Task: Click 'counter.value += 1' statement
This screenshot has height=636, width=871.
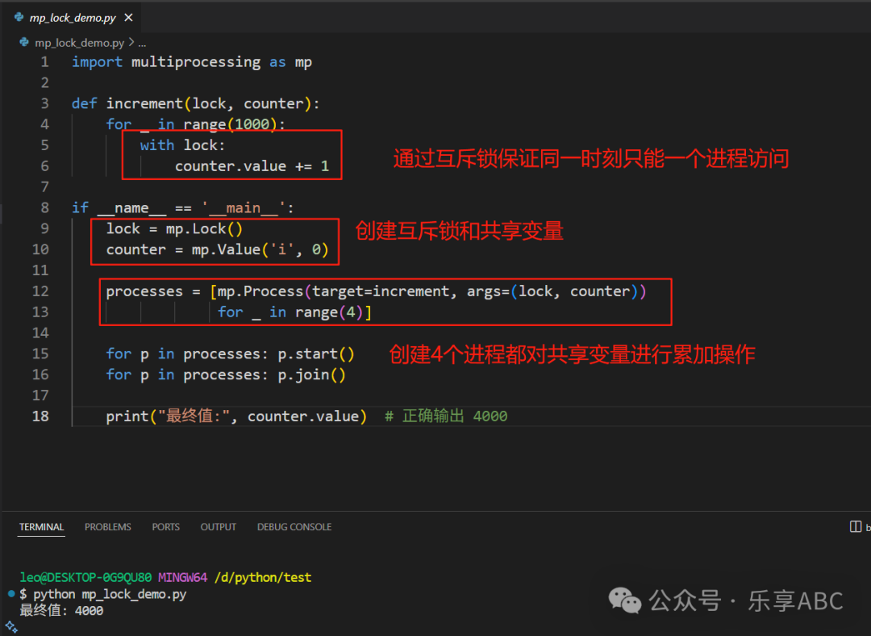Action: point(252,165)
